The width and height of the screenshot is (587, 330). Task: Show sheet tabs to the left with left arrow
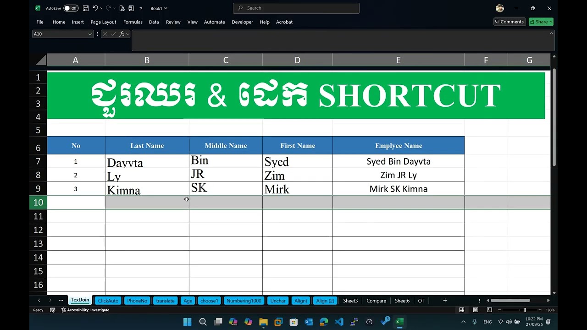tap(39, 300)
